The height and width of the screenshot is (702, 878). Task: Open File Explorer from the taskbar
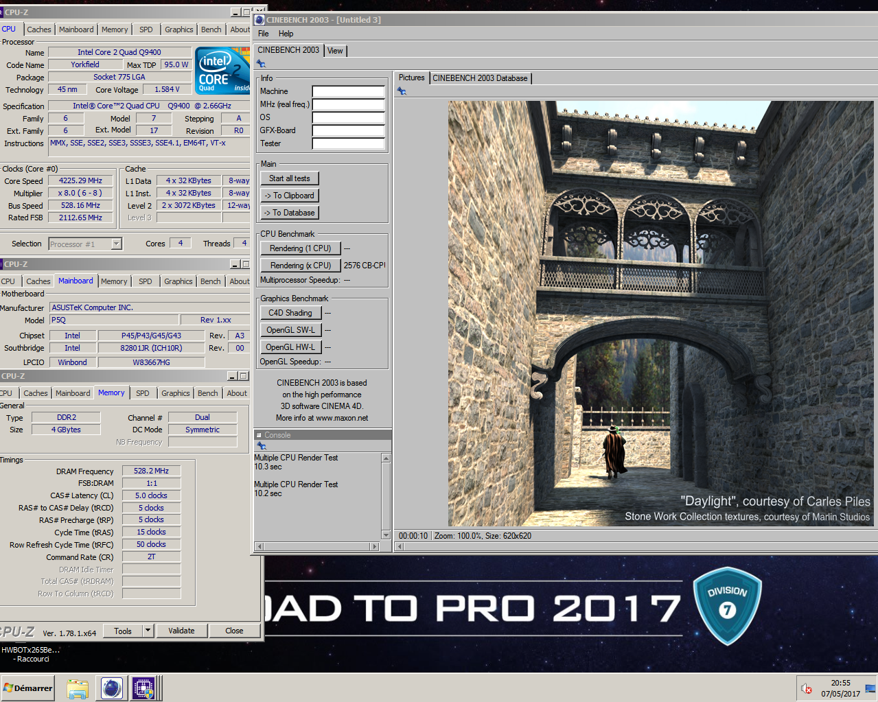click(x=78, y=688)
